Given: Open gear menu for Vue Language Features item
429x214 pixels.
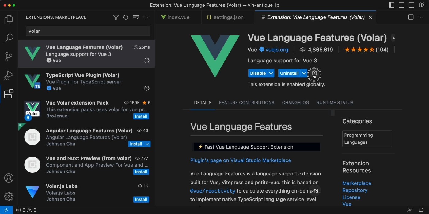Looking at the screenshot, I should point(146,61).
